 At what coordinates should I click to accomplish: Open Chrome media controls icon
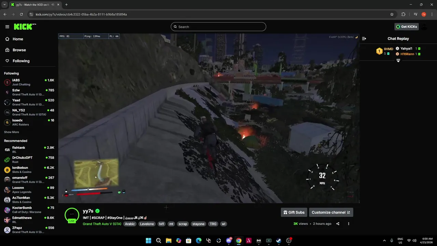point(415,14)
